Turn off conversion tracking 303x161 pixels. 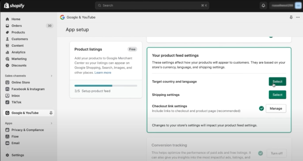[x=277, y=153]
